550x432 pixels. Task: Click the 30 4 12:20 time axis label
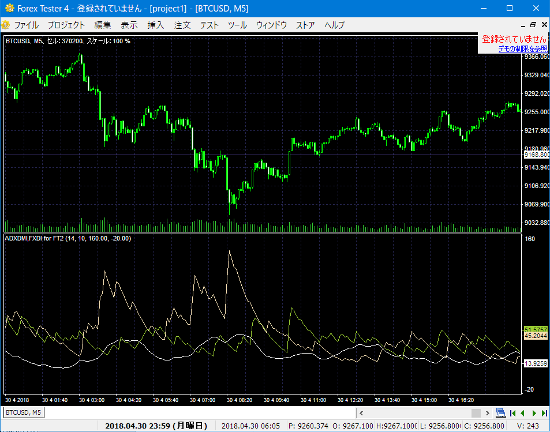(350, 400)
